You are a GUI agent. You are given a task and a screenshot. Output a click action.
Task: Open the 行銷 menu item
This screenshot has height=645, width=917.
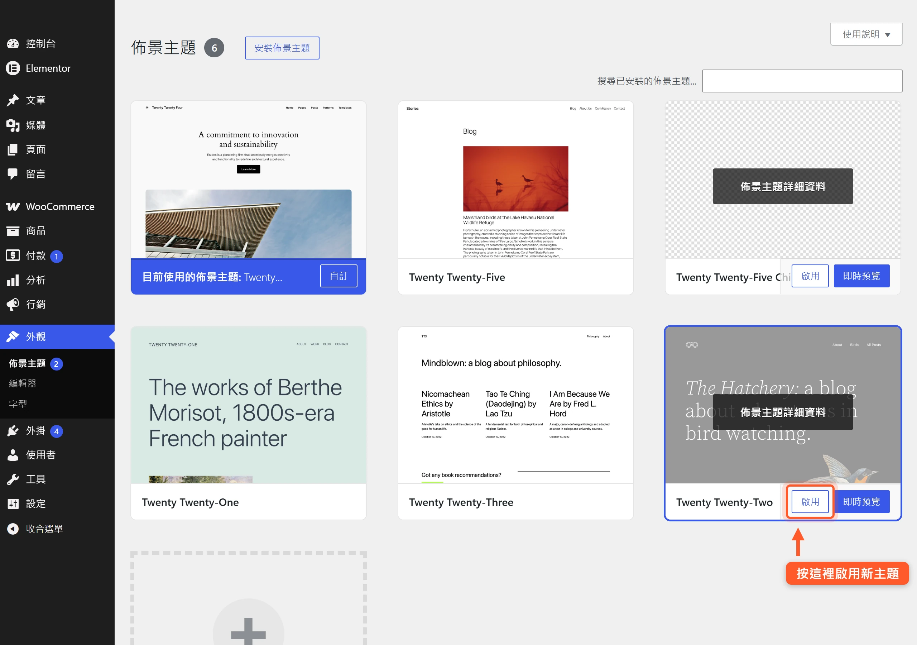pos(57,305)
